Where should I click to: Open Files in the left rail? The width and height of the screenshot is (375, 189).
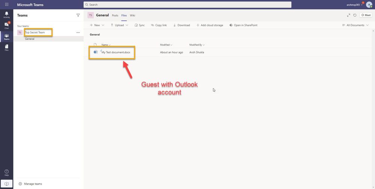pos(7,48)
